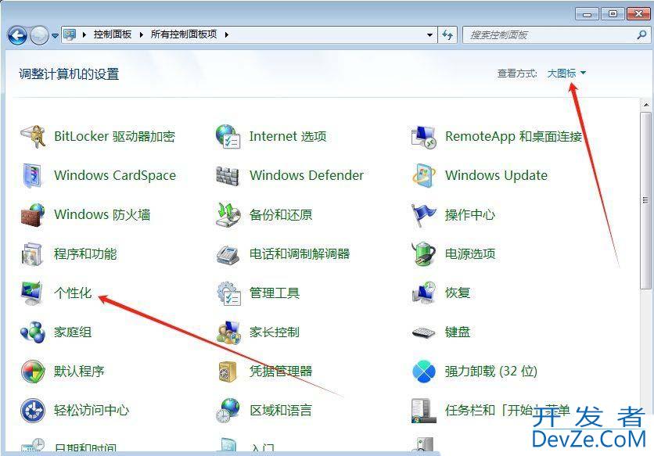This screenshot has height=456, width=654.
Task: Select the 个性化 text link
Action: click(x=73, y=293)
